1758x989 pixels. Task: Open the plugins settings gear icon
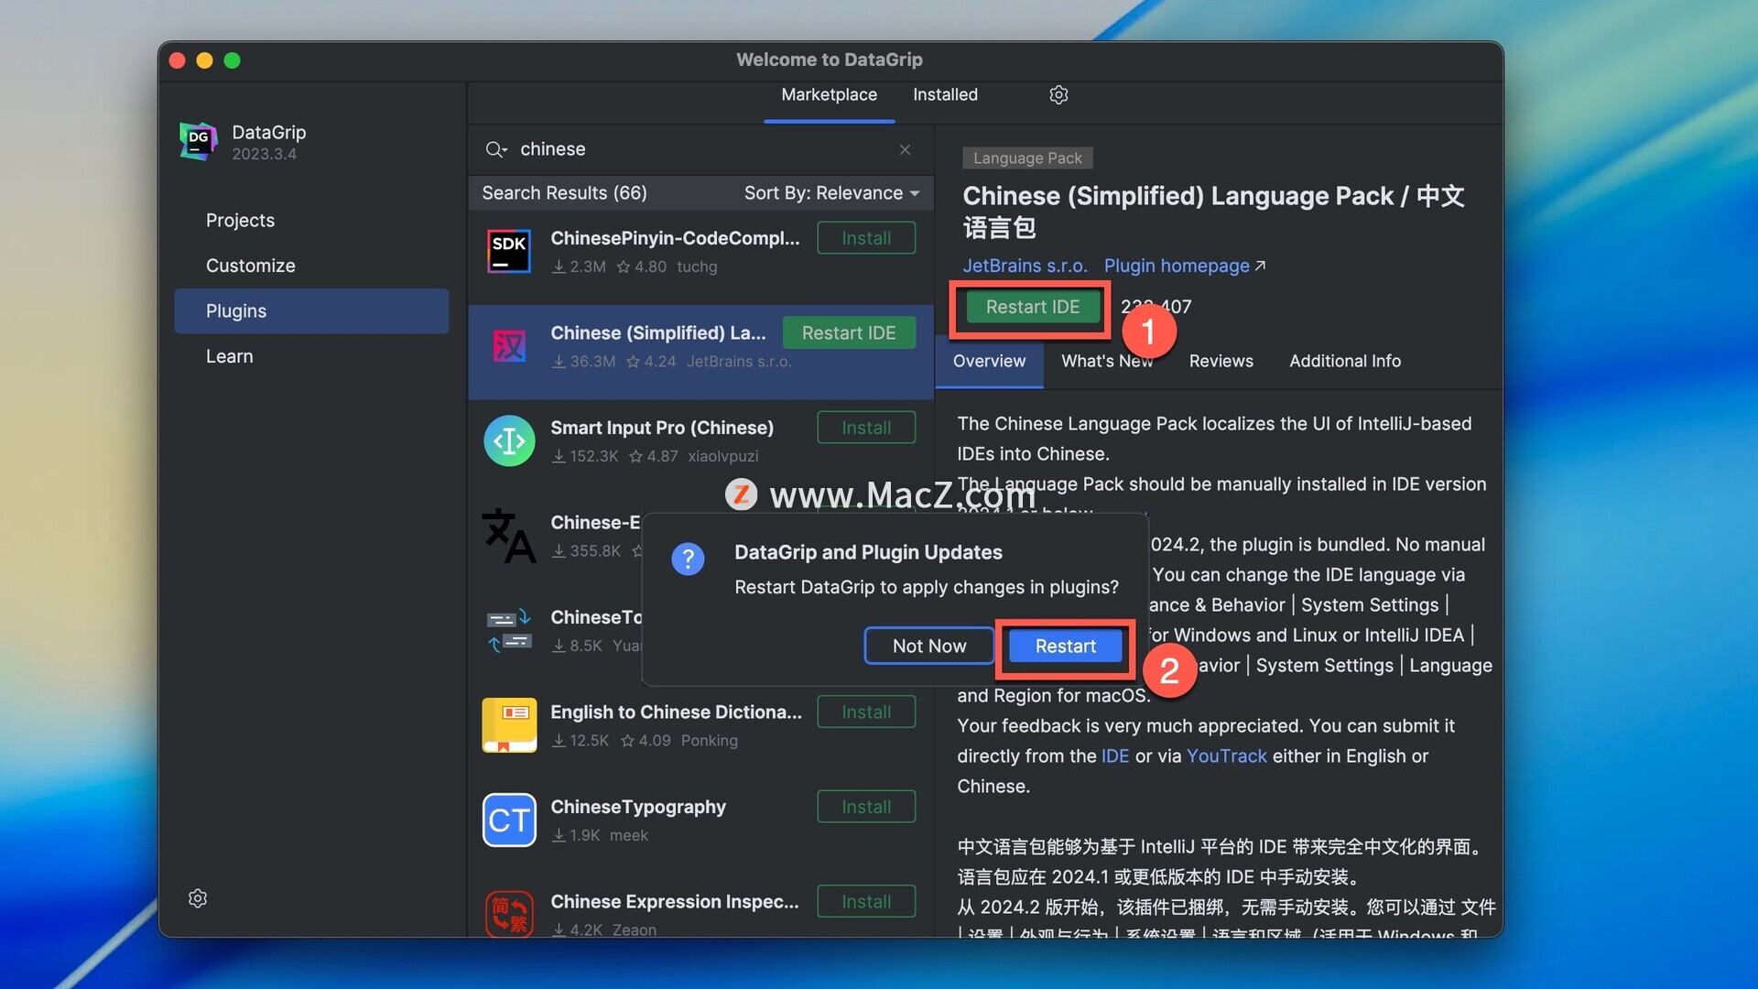1058,94
